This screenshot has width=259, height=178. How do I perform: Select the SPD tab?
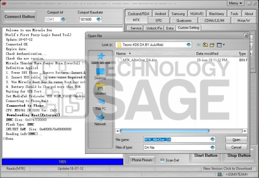[x=159, y=20]
